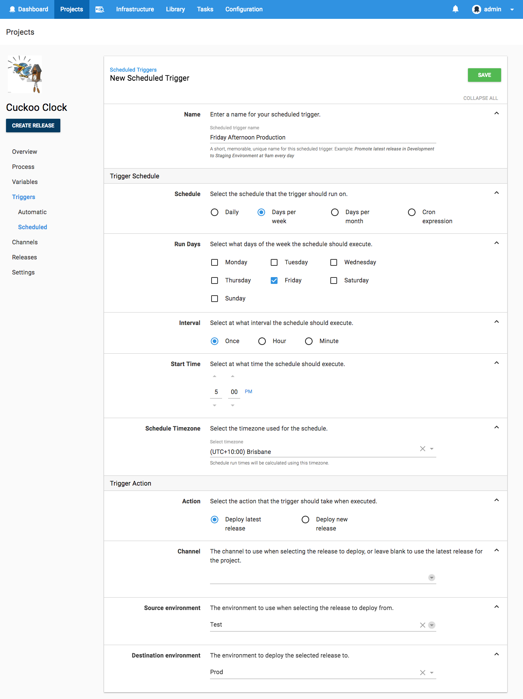Open the admin user menu dropdown arrow

coord(512,9)
